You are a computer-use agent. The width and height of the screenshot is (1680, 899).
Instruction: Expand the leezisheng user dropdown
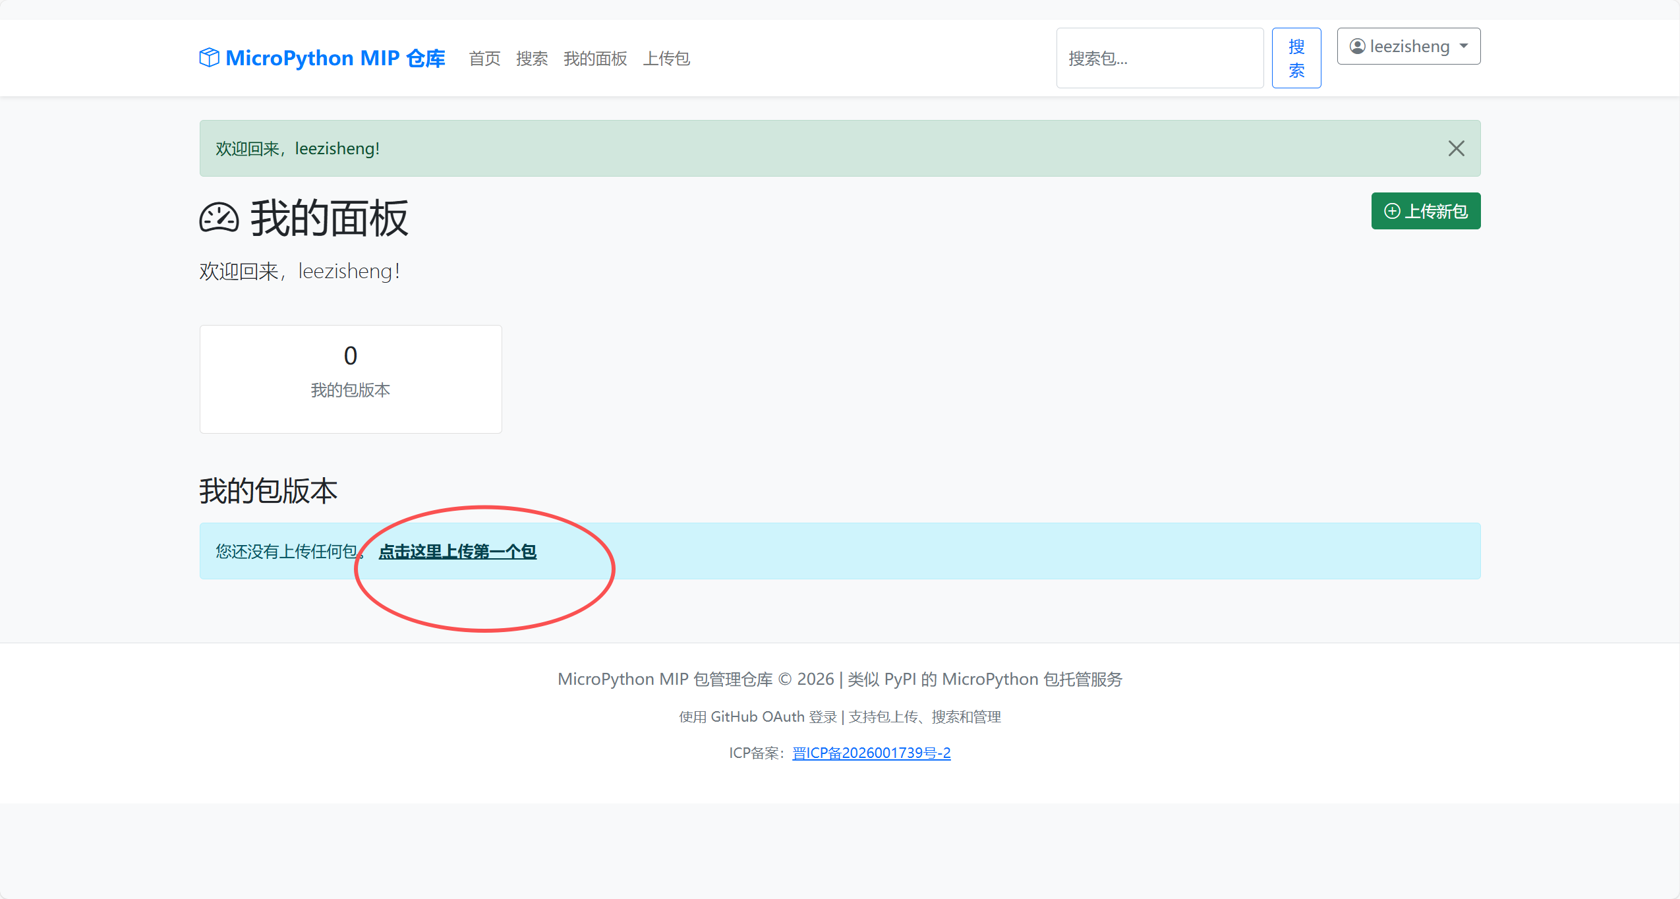tap(1408, 46)
